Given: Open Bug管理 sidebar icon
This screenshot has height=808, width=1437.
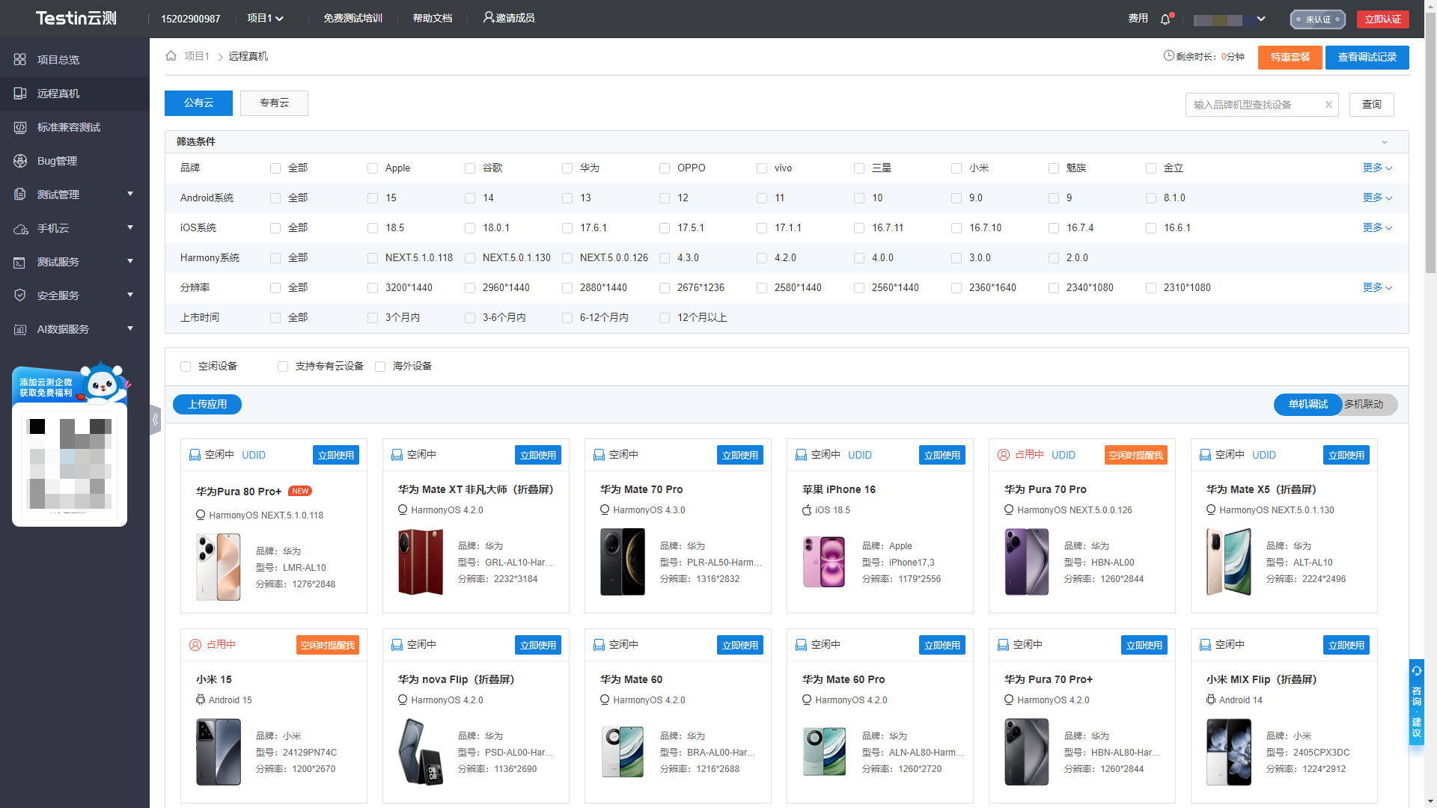Looking at the screenshot, I should pyautogui.click(x=20, y=161).
